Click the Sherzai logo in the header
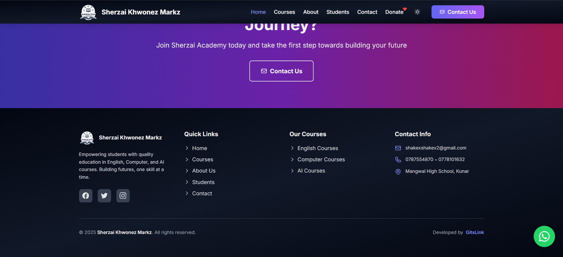The height and width of the screenshot is (257, 563). 88,12
